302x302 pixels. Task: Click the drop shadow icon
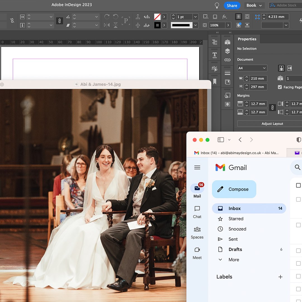215,17
